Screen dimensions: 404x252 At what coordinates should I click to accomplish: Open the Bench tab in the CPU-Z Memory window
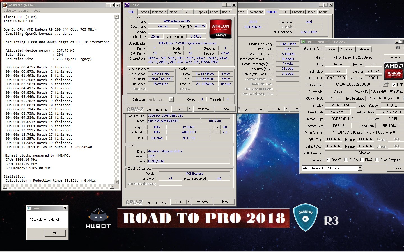(x=311, y=12)
